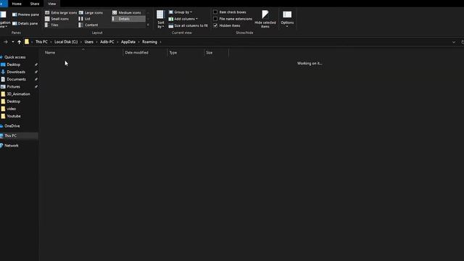Switch to Extra large icons layout

pos(61,13)
